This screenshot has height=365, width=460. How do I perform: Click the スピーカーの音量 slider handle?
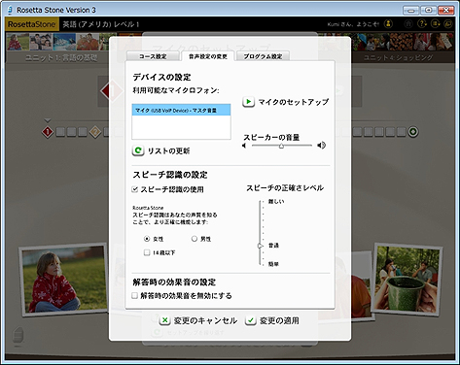pyautogui.click(x=281, y=146)
